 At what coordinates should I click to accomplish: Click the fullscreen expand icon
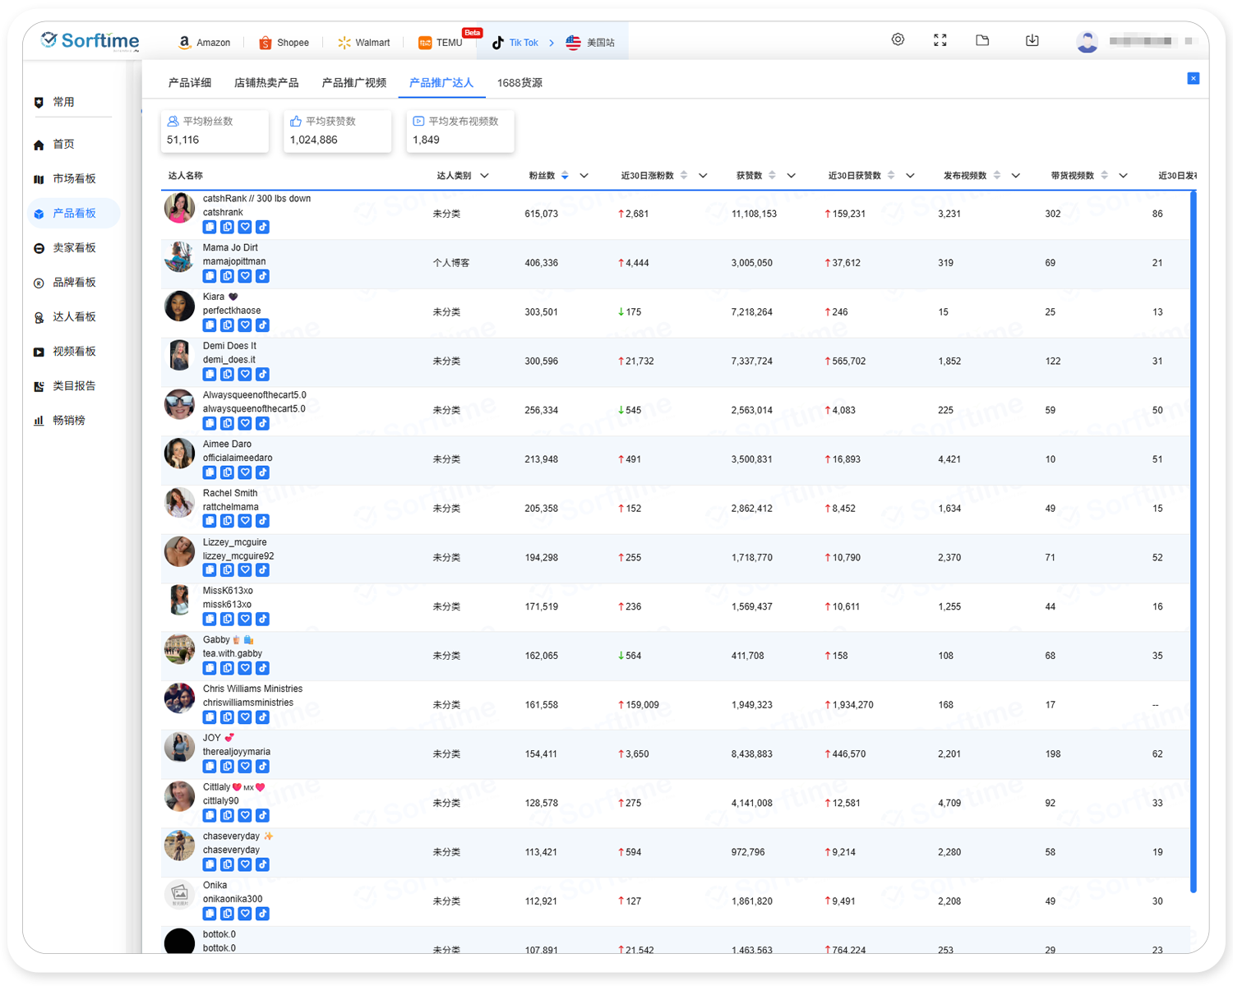(x=940, y=40)
